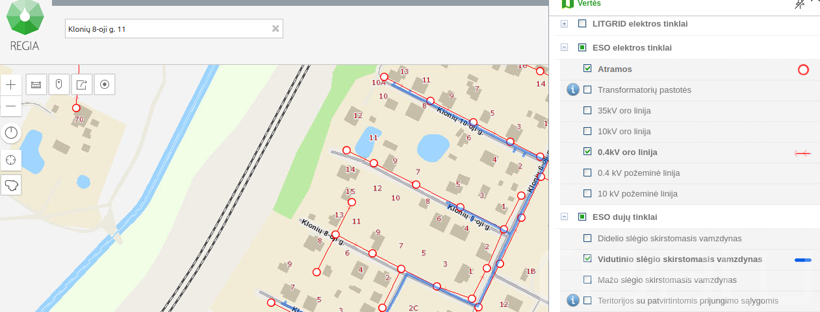The width and height of the screenshot is (820, 312).
Task: Open the REGIA logo home link
Action: pyautogui.click(x=25, y=26)
